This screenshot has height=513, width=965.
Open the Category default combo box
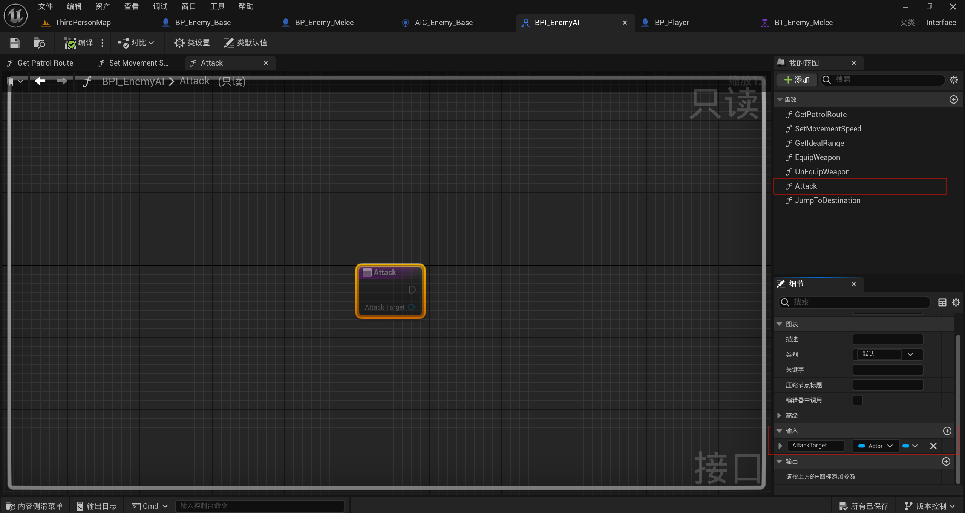(x=910, y=354)
